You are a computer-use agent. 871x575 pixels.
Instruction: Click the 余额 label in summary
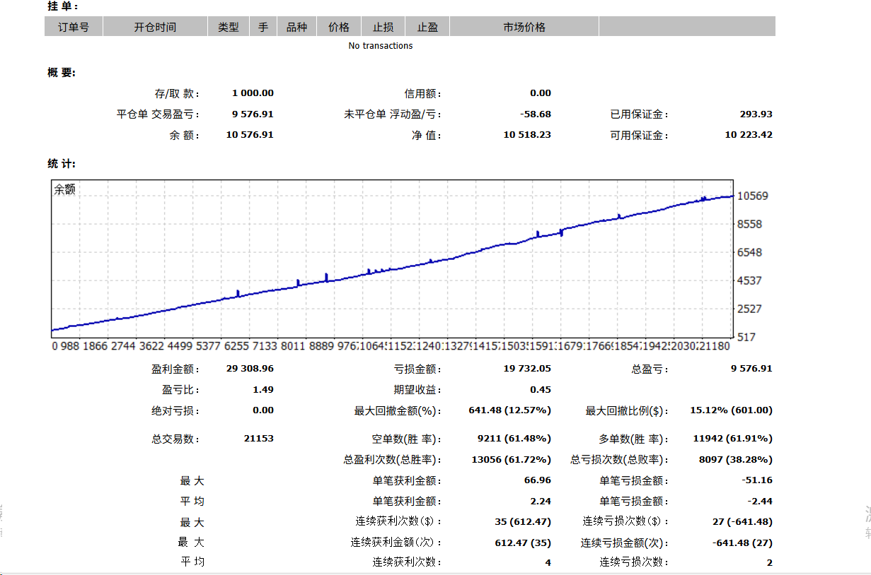185,135
